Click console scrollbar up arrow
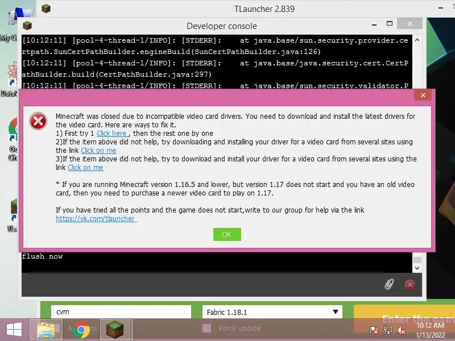The height and width of the screenshot is (341, 455). [417, 40]
